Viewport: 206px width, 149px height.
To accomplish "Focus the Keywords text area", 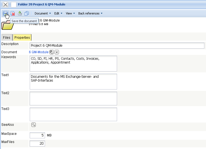I will point(73,64).
